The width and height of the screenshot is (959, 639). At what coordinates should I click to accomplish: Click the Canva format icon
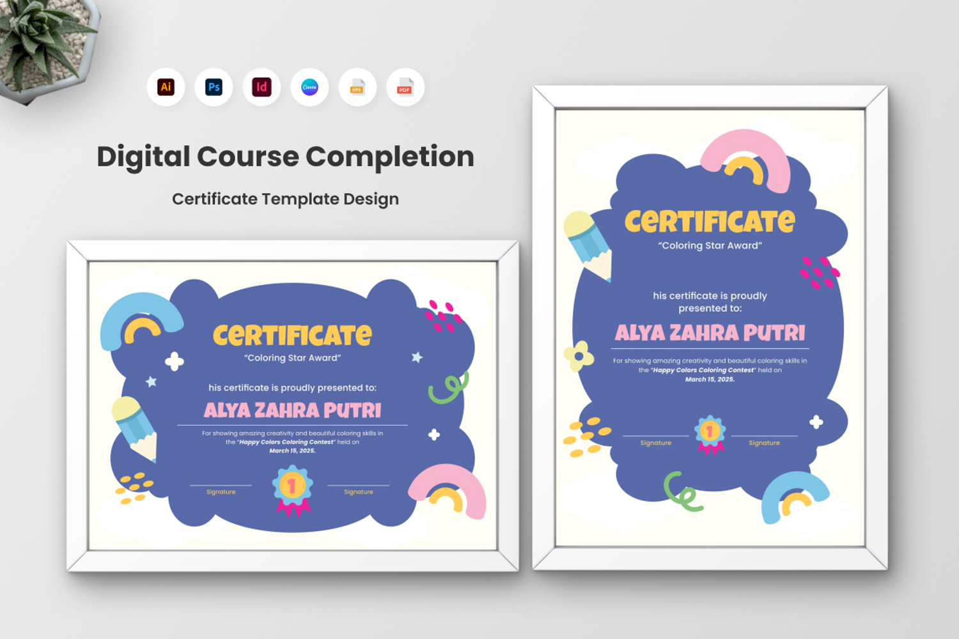(309, 87)
